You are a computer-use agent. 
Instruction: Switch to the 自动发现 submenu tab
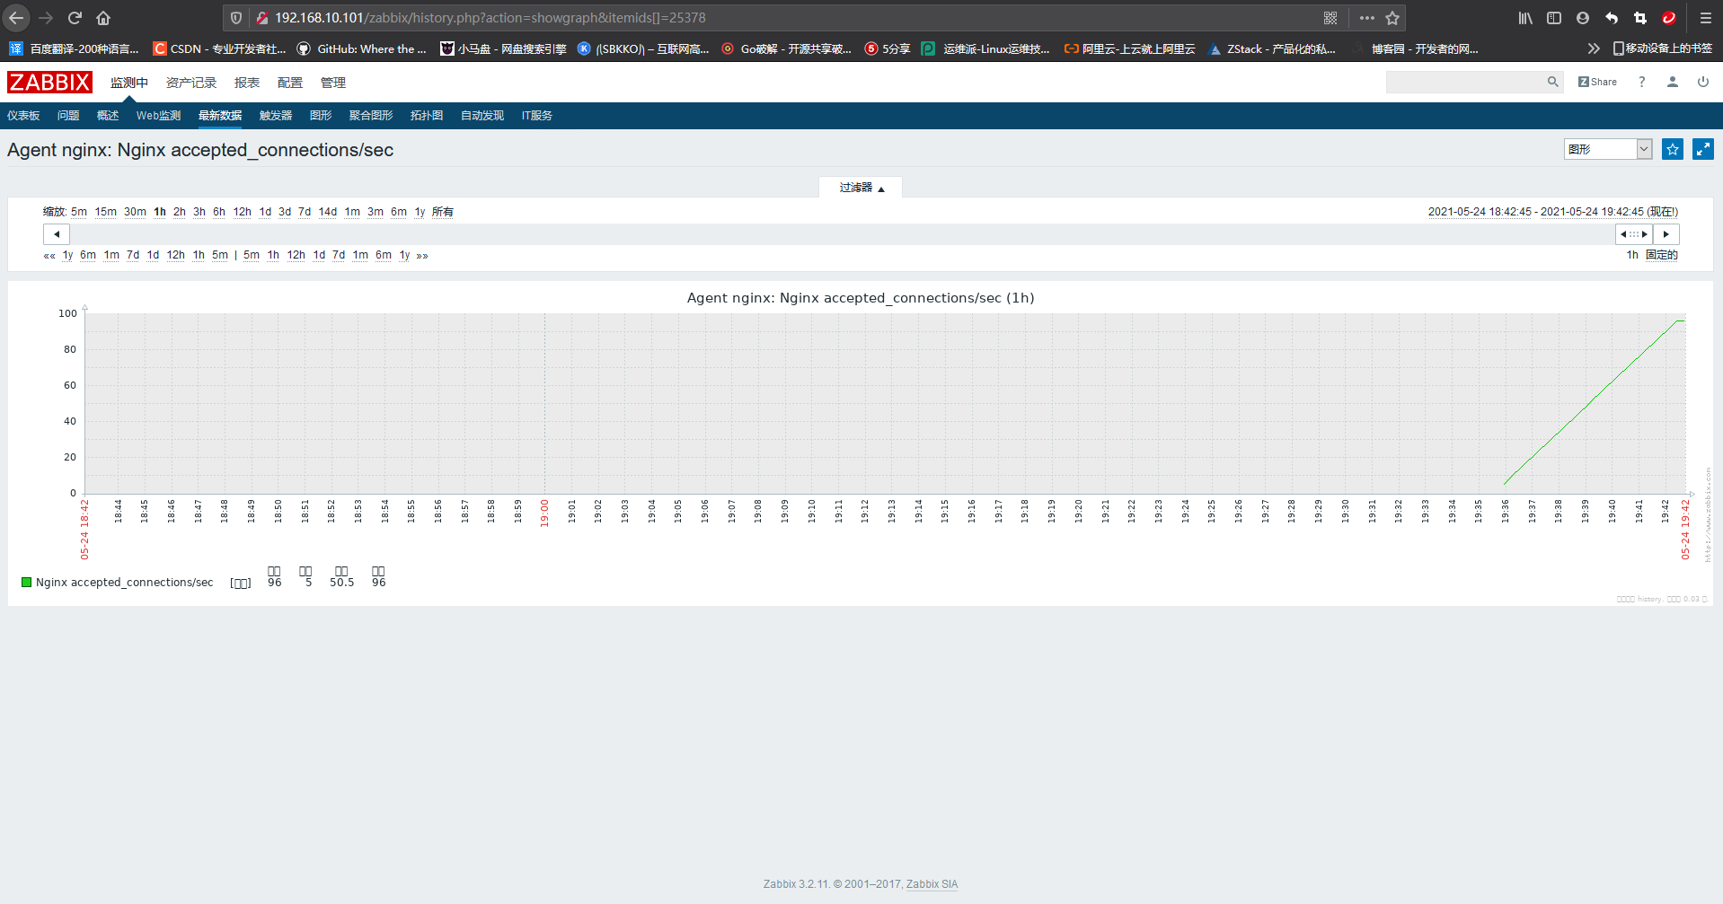pos(482,116)
